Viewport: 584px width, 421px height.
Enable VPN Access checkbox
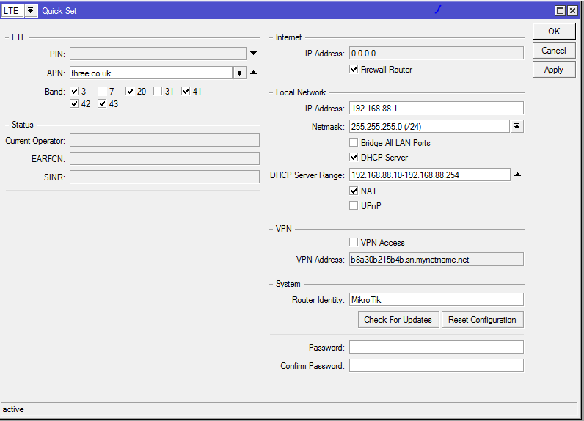click(354, 243)
